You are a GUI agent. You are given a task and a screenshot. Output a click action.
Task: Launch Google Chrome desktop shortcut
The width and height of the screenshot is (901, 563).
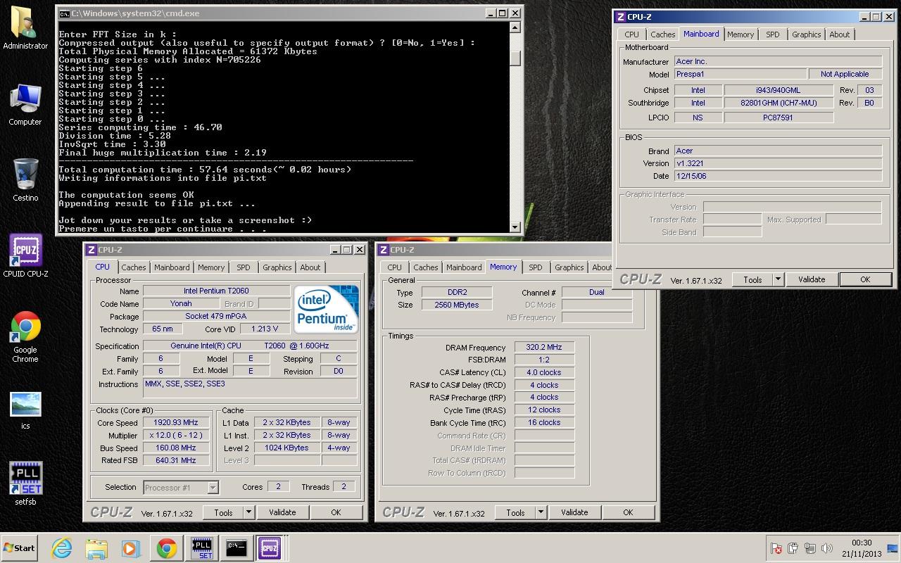pyautogui.click(x=25, y=336)
